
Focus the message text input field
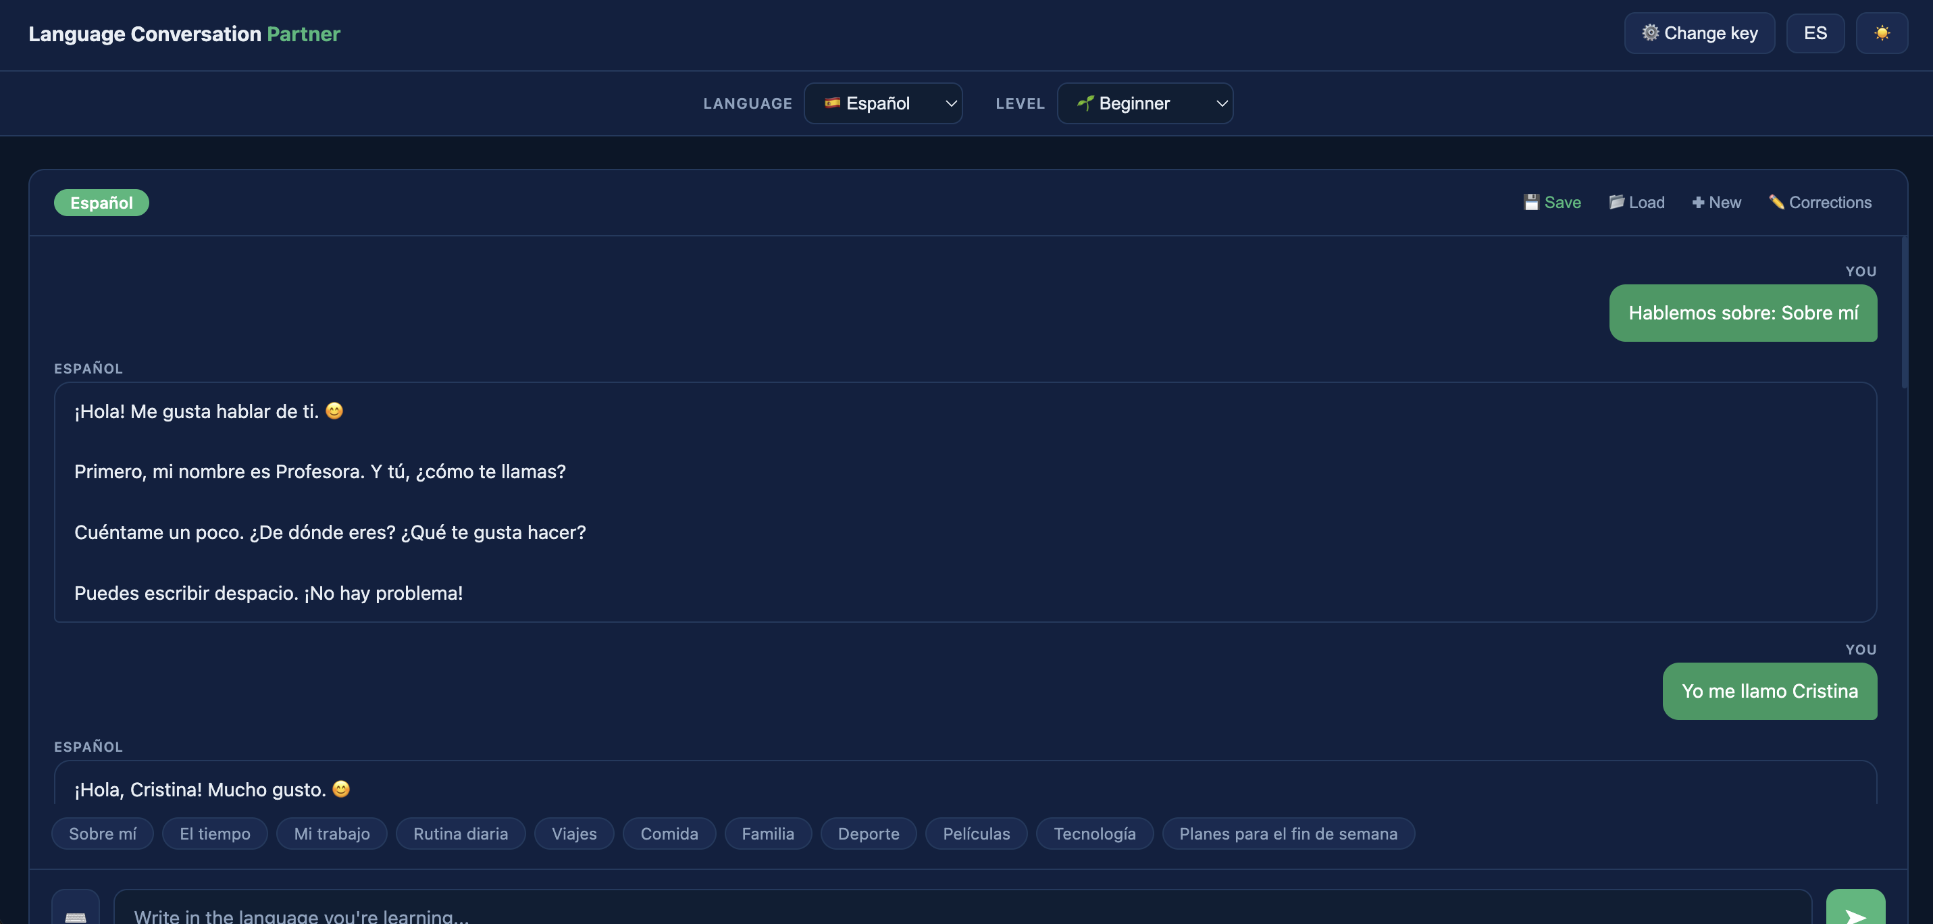962,908
